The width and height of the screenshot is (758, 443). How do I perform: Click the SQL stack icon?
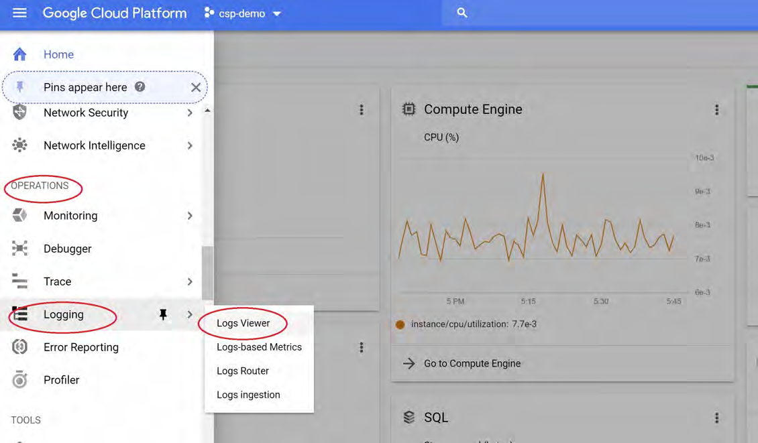point(409,417)
